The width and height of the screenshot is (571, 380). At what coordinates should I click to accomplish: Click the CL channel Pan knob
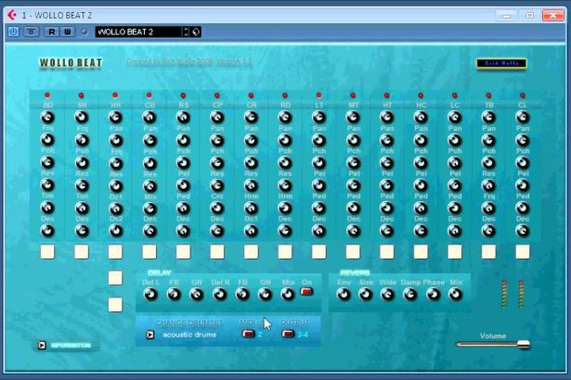522,118
